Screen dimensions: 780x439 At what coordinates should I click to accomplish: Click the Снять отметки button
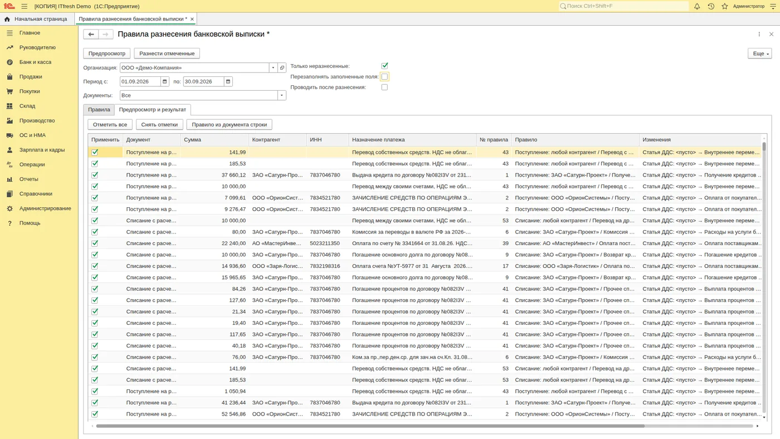click(159, 125)
